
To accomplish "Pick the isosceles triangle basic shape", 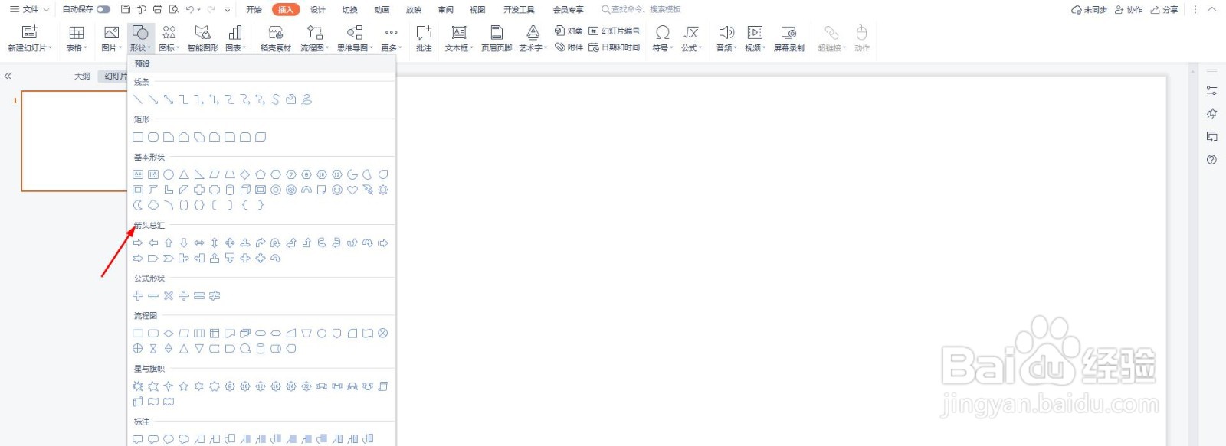I will pyautogui.click(x=184, y=174).
